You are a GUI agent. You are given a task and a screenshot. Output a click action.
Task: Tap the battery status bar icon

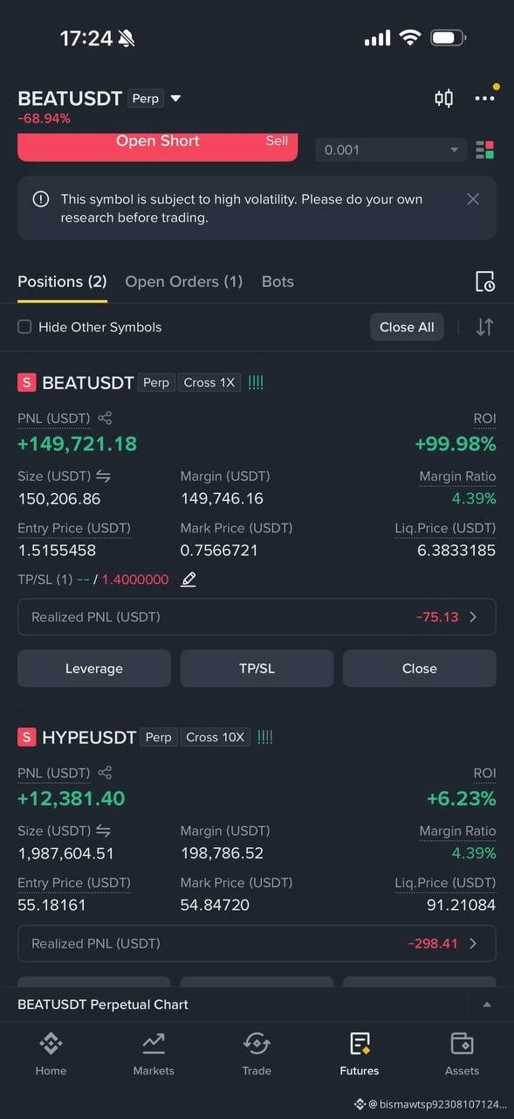pos(449,38)
